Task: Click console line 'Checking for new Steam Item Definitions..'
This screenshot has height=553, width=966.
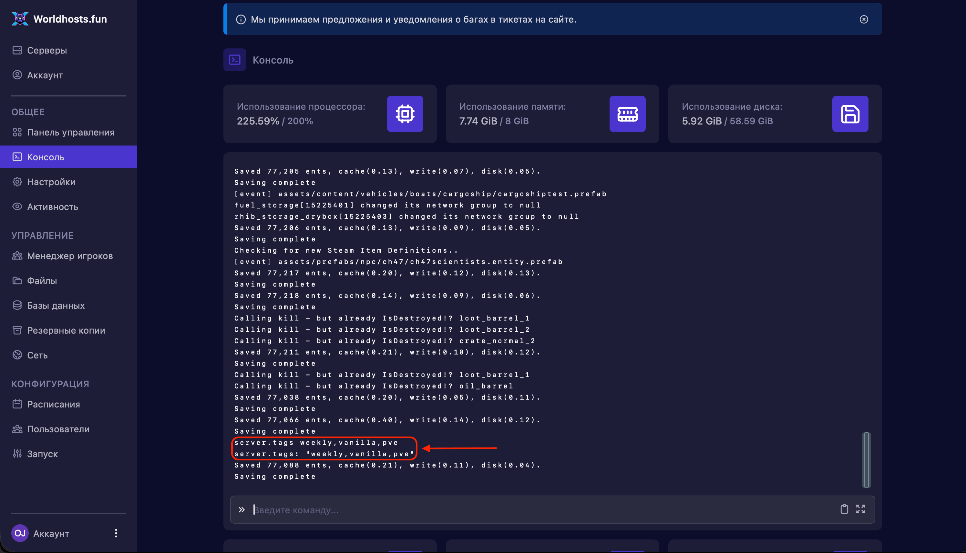Action: (x=346, y=250)
